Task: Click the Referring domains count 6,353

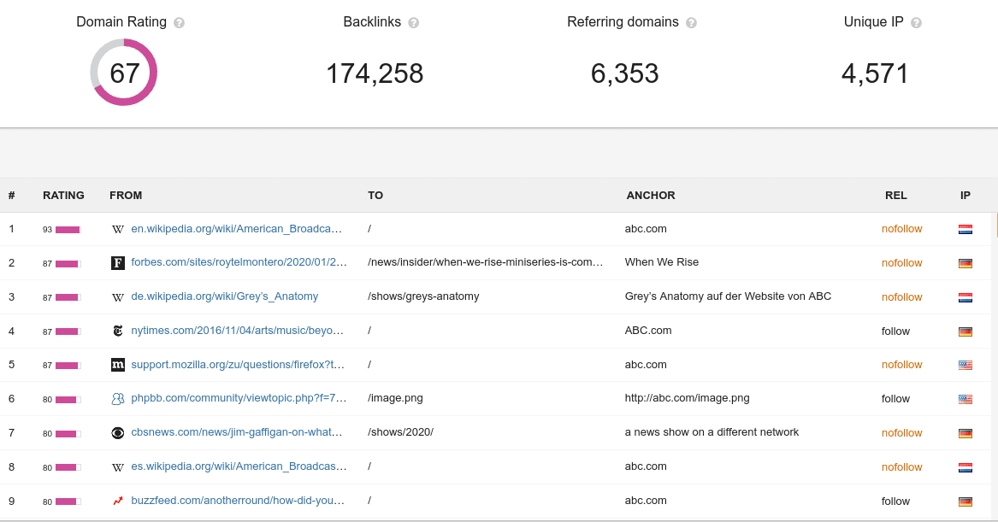Action: click(x=624, y=73)
